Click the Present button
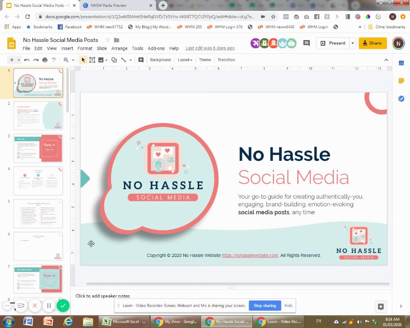 coord(333,43)
